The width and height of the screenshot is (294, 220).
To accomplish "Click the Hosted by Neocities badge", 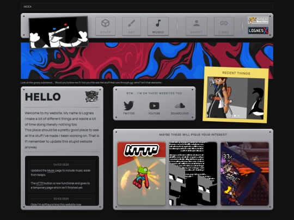I will pos(258,20).
